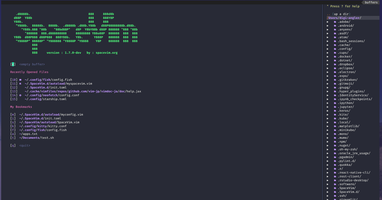Click the vim icon next to myspacevim.vim
Image resolution: width=382 pixels, height=200 pixels.
pyautogui.click(x=20, y=84)
